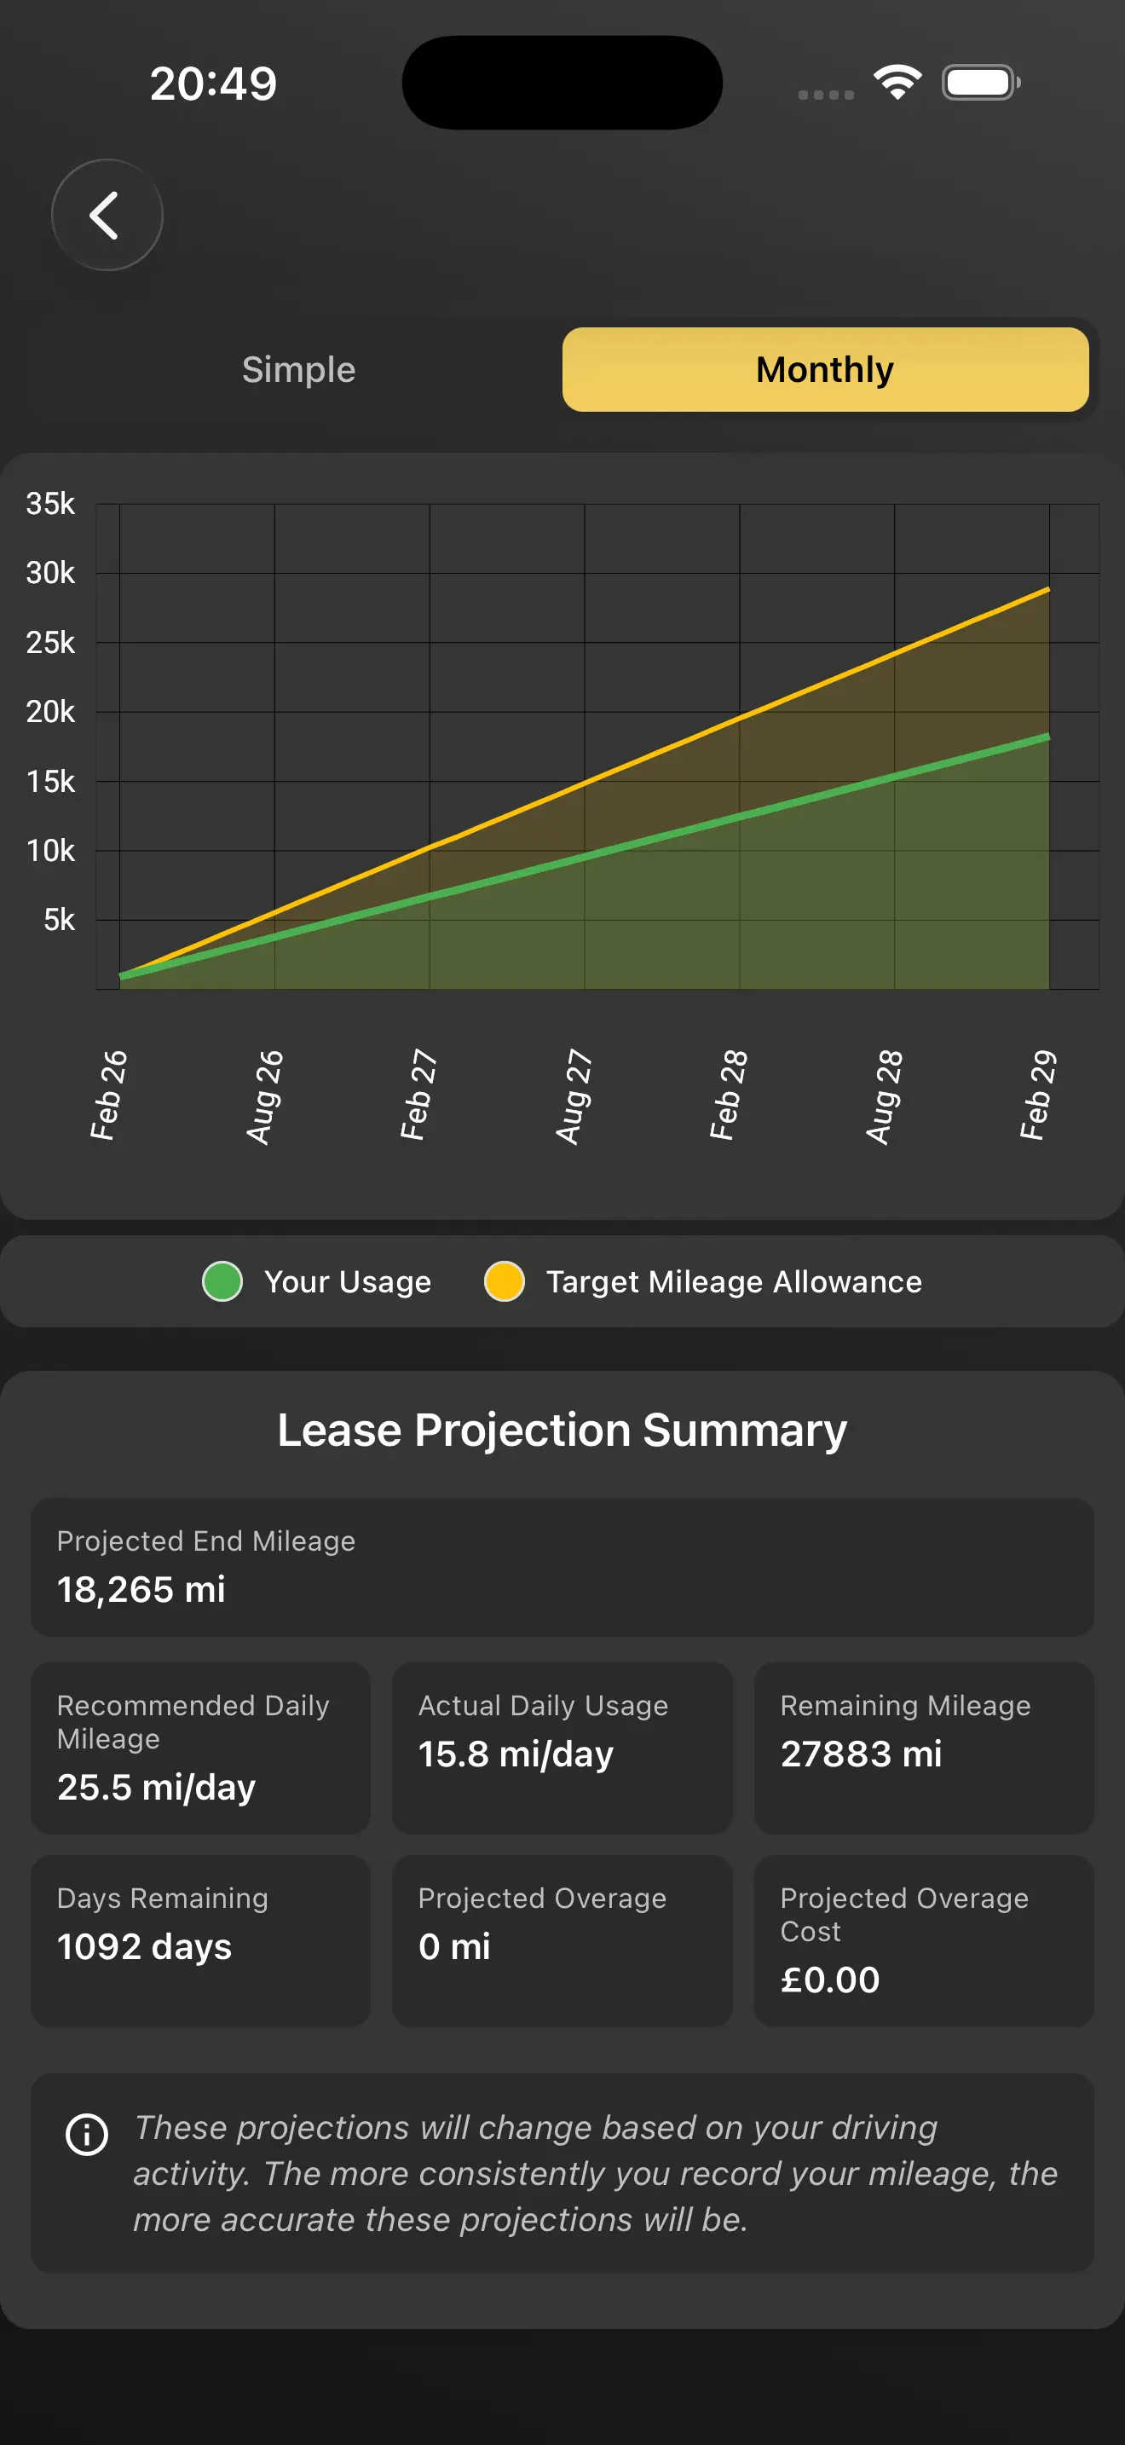Tap the Projected Overage Cost card
The width and height of the screenshot is (1125, 2445).
click(923, 1940)
